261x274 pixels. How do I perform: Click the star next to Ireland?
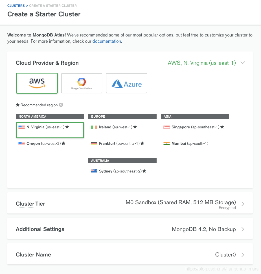pyautogui.click(x=135, y=127)
